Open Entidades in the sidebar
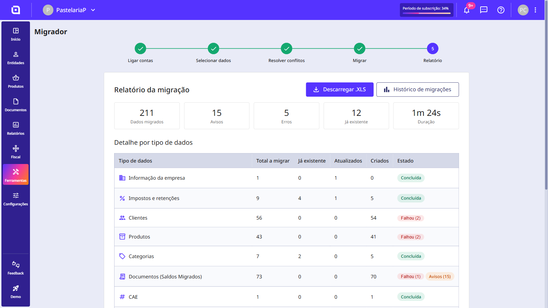 (16, 58)
